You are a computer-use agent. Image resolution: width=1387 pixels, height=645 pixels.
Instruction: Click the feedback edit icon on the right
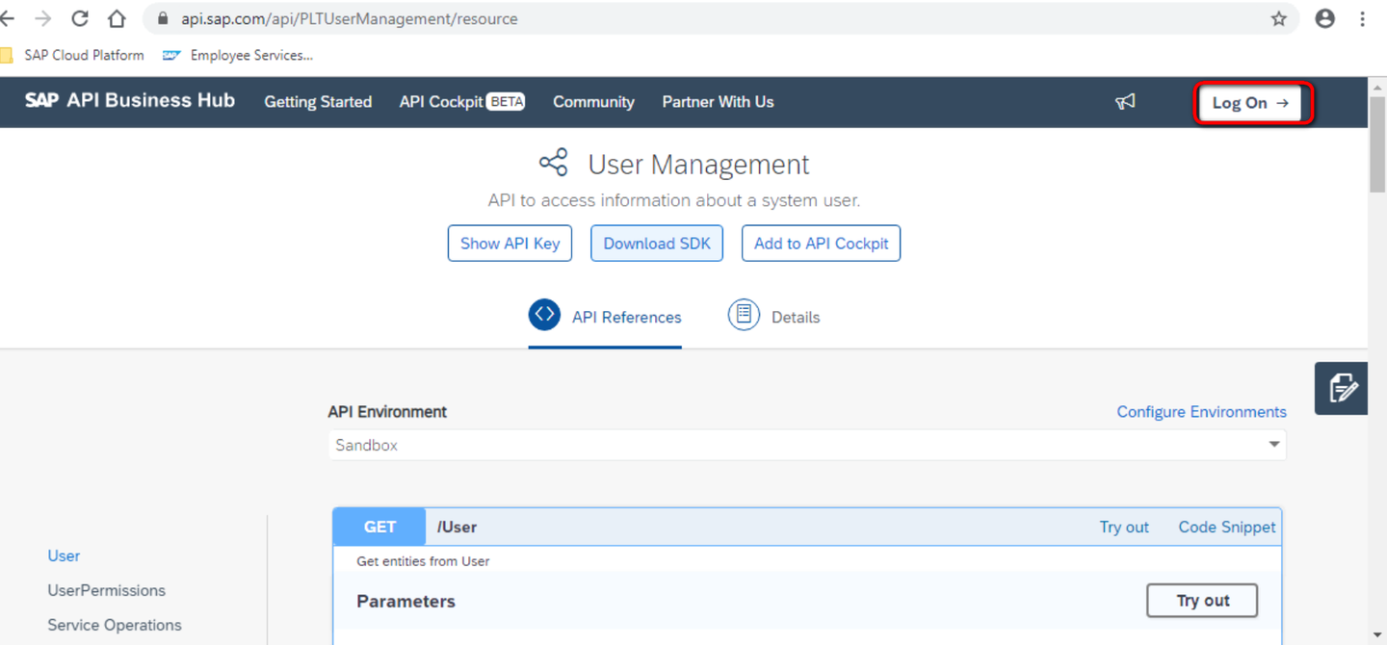1341,388
